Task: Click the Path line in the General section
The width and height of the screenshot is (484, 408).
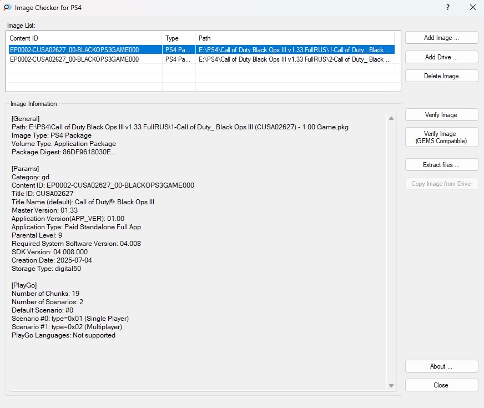Action: coord(180,127)
